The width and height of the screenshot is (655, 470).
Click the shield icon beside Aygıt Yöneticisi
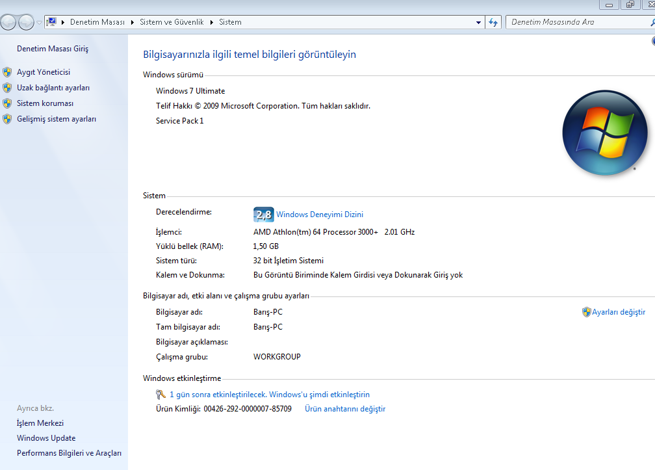tap(7, 72)
